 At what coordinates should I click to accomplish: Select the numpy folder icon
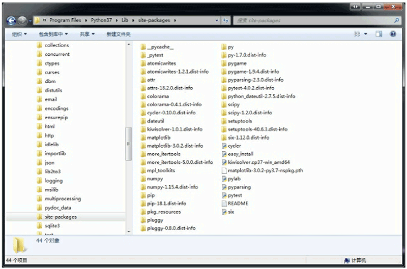pos(143,179)
